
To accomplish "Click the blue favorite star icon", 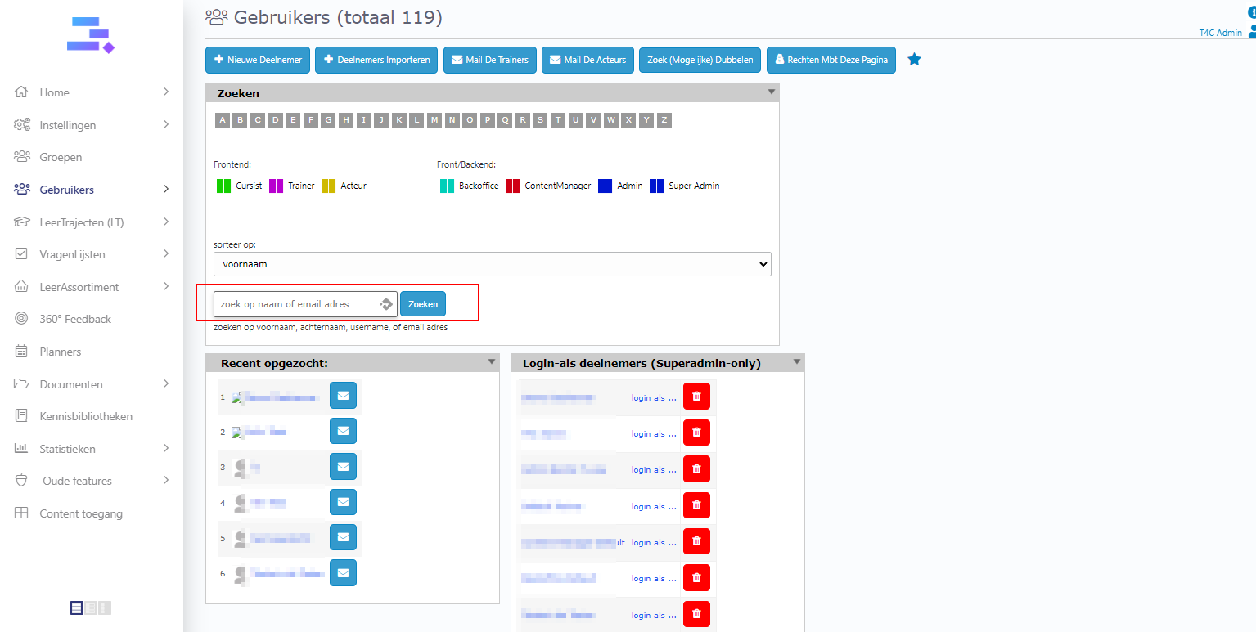I will [x=914, y=60].
